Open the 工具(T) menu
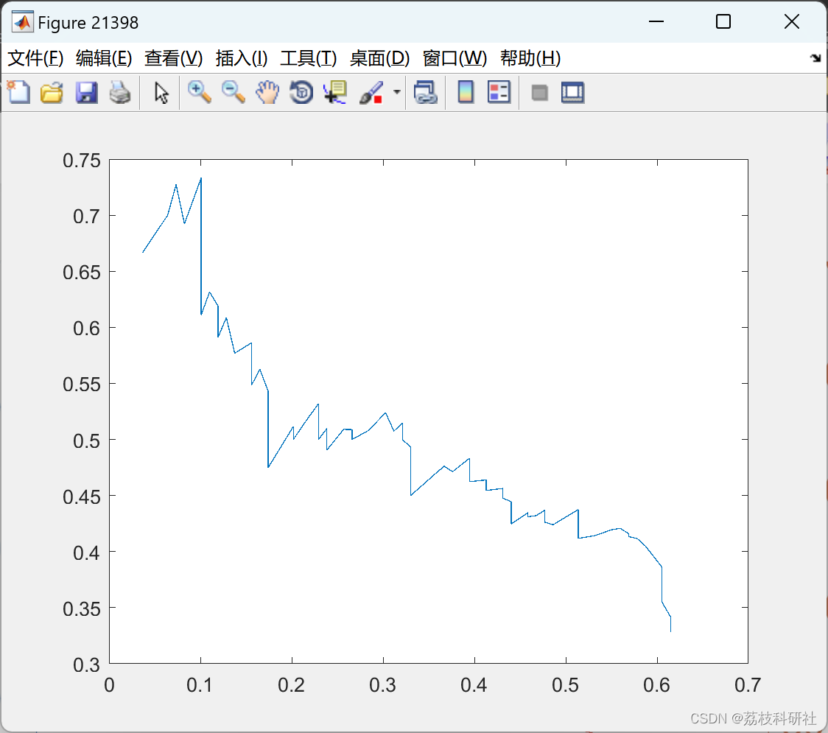Screen dimensions: 828x733 308,58
